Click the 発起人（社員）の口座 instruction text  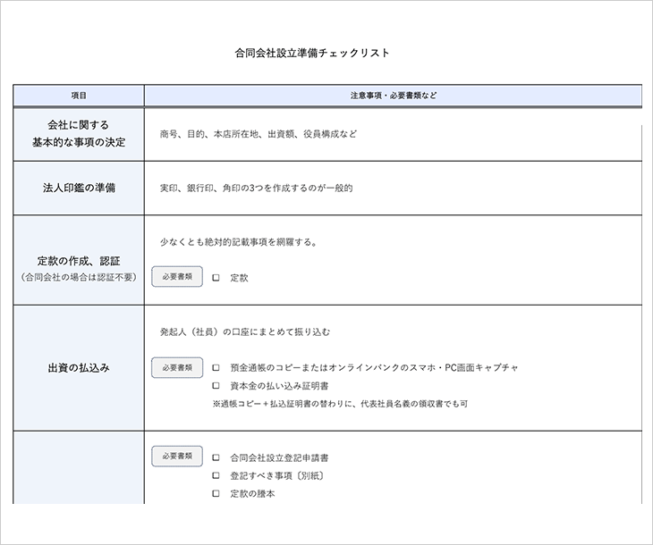[x=245, y=332]
